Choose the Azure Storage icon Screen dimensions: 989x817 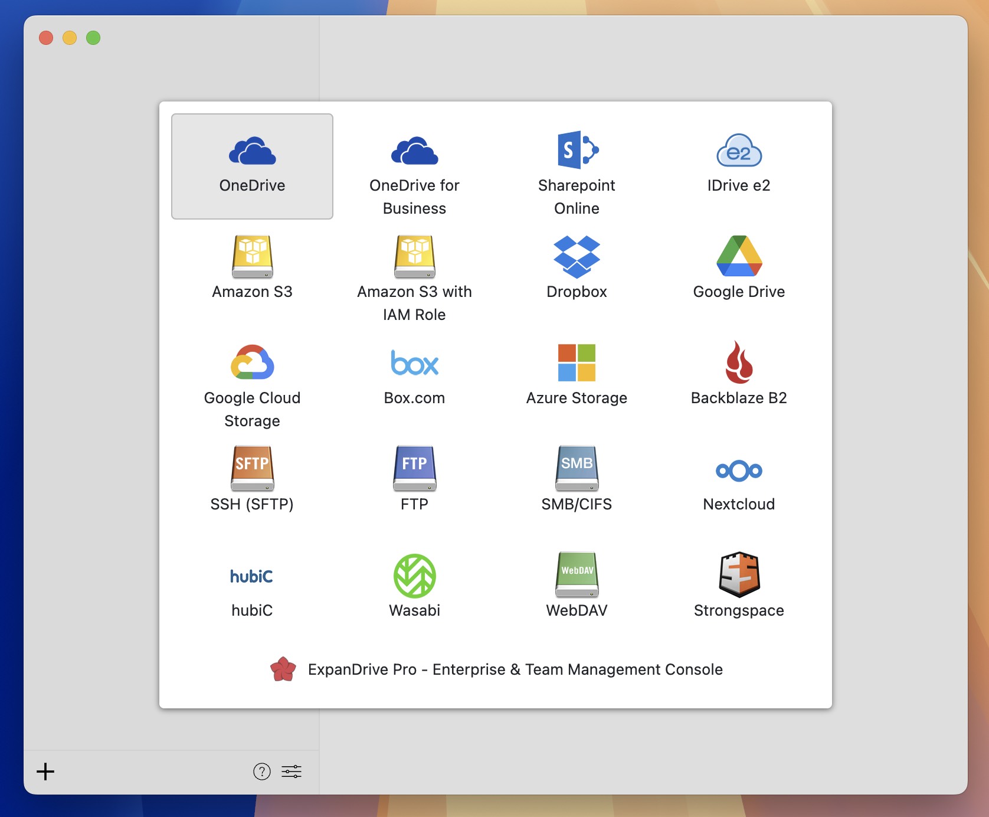click(577, 362)
